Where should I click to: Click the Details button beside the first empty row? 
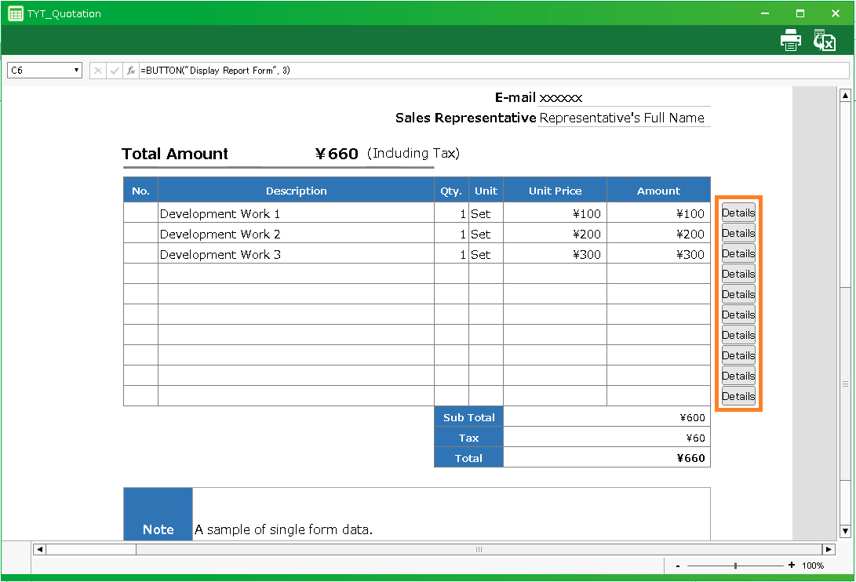click(738, 274)
